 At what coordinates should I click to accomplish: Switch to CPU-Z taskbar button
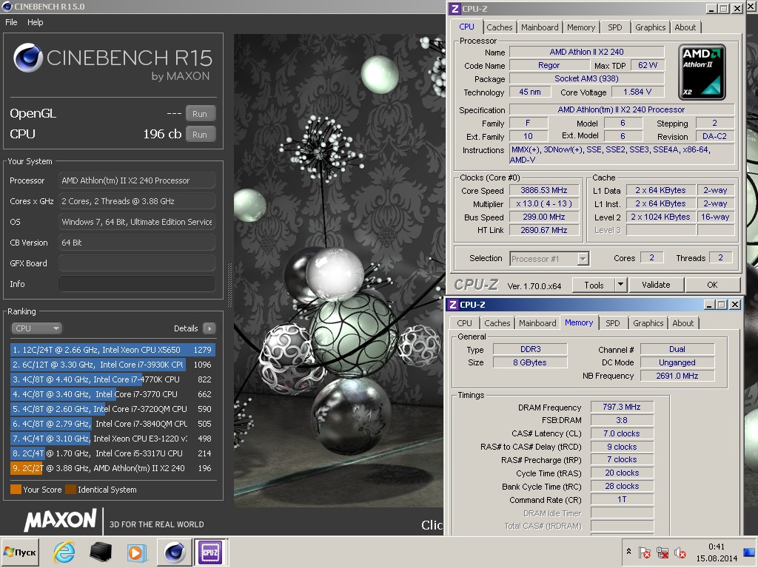209,552
